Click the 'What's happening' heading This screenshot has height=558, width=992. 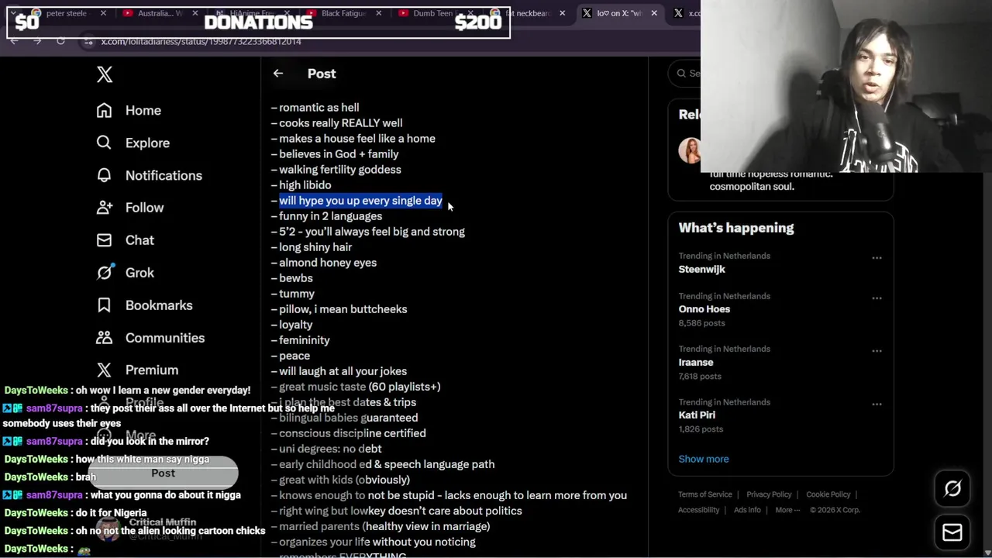point(736,228)
